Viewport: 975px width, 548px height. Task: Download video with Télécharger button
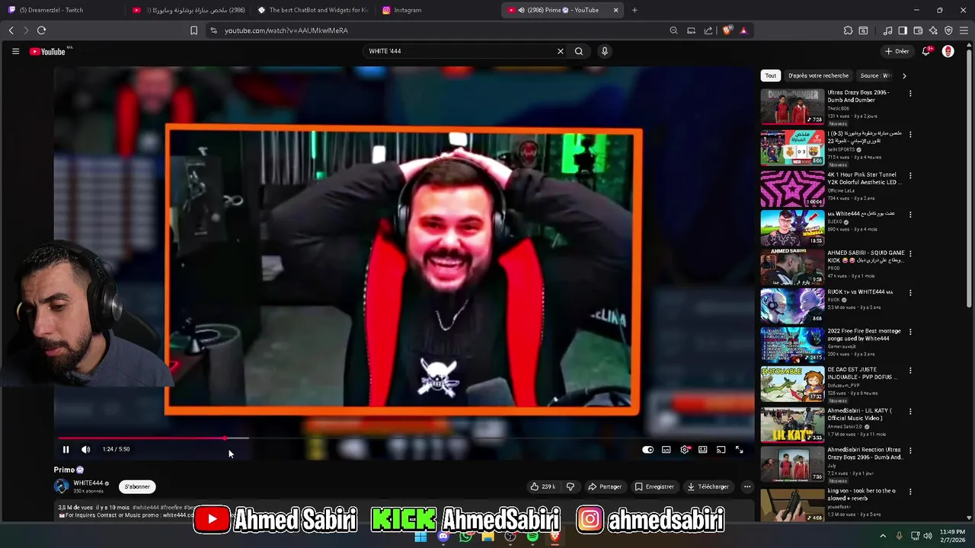point(708,486)
